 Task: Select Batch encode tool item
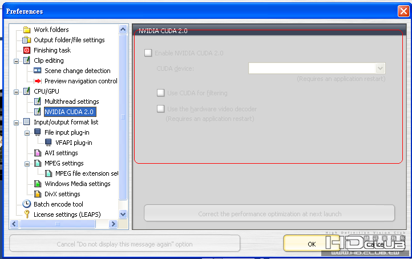(58, 204)
